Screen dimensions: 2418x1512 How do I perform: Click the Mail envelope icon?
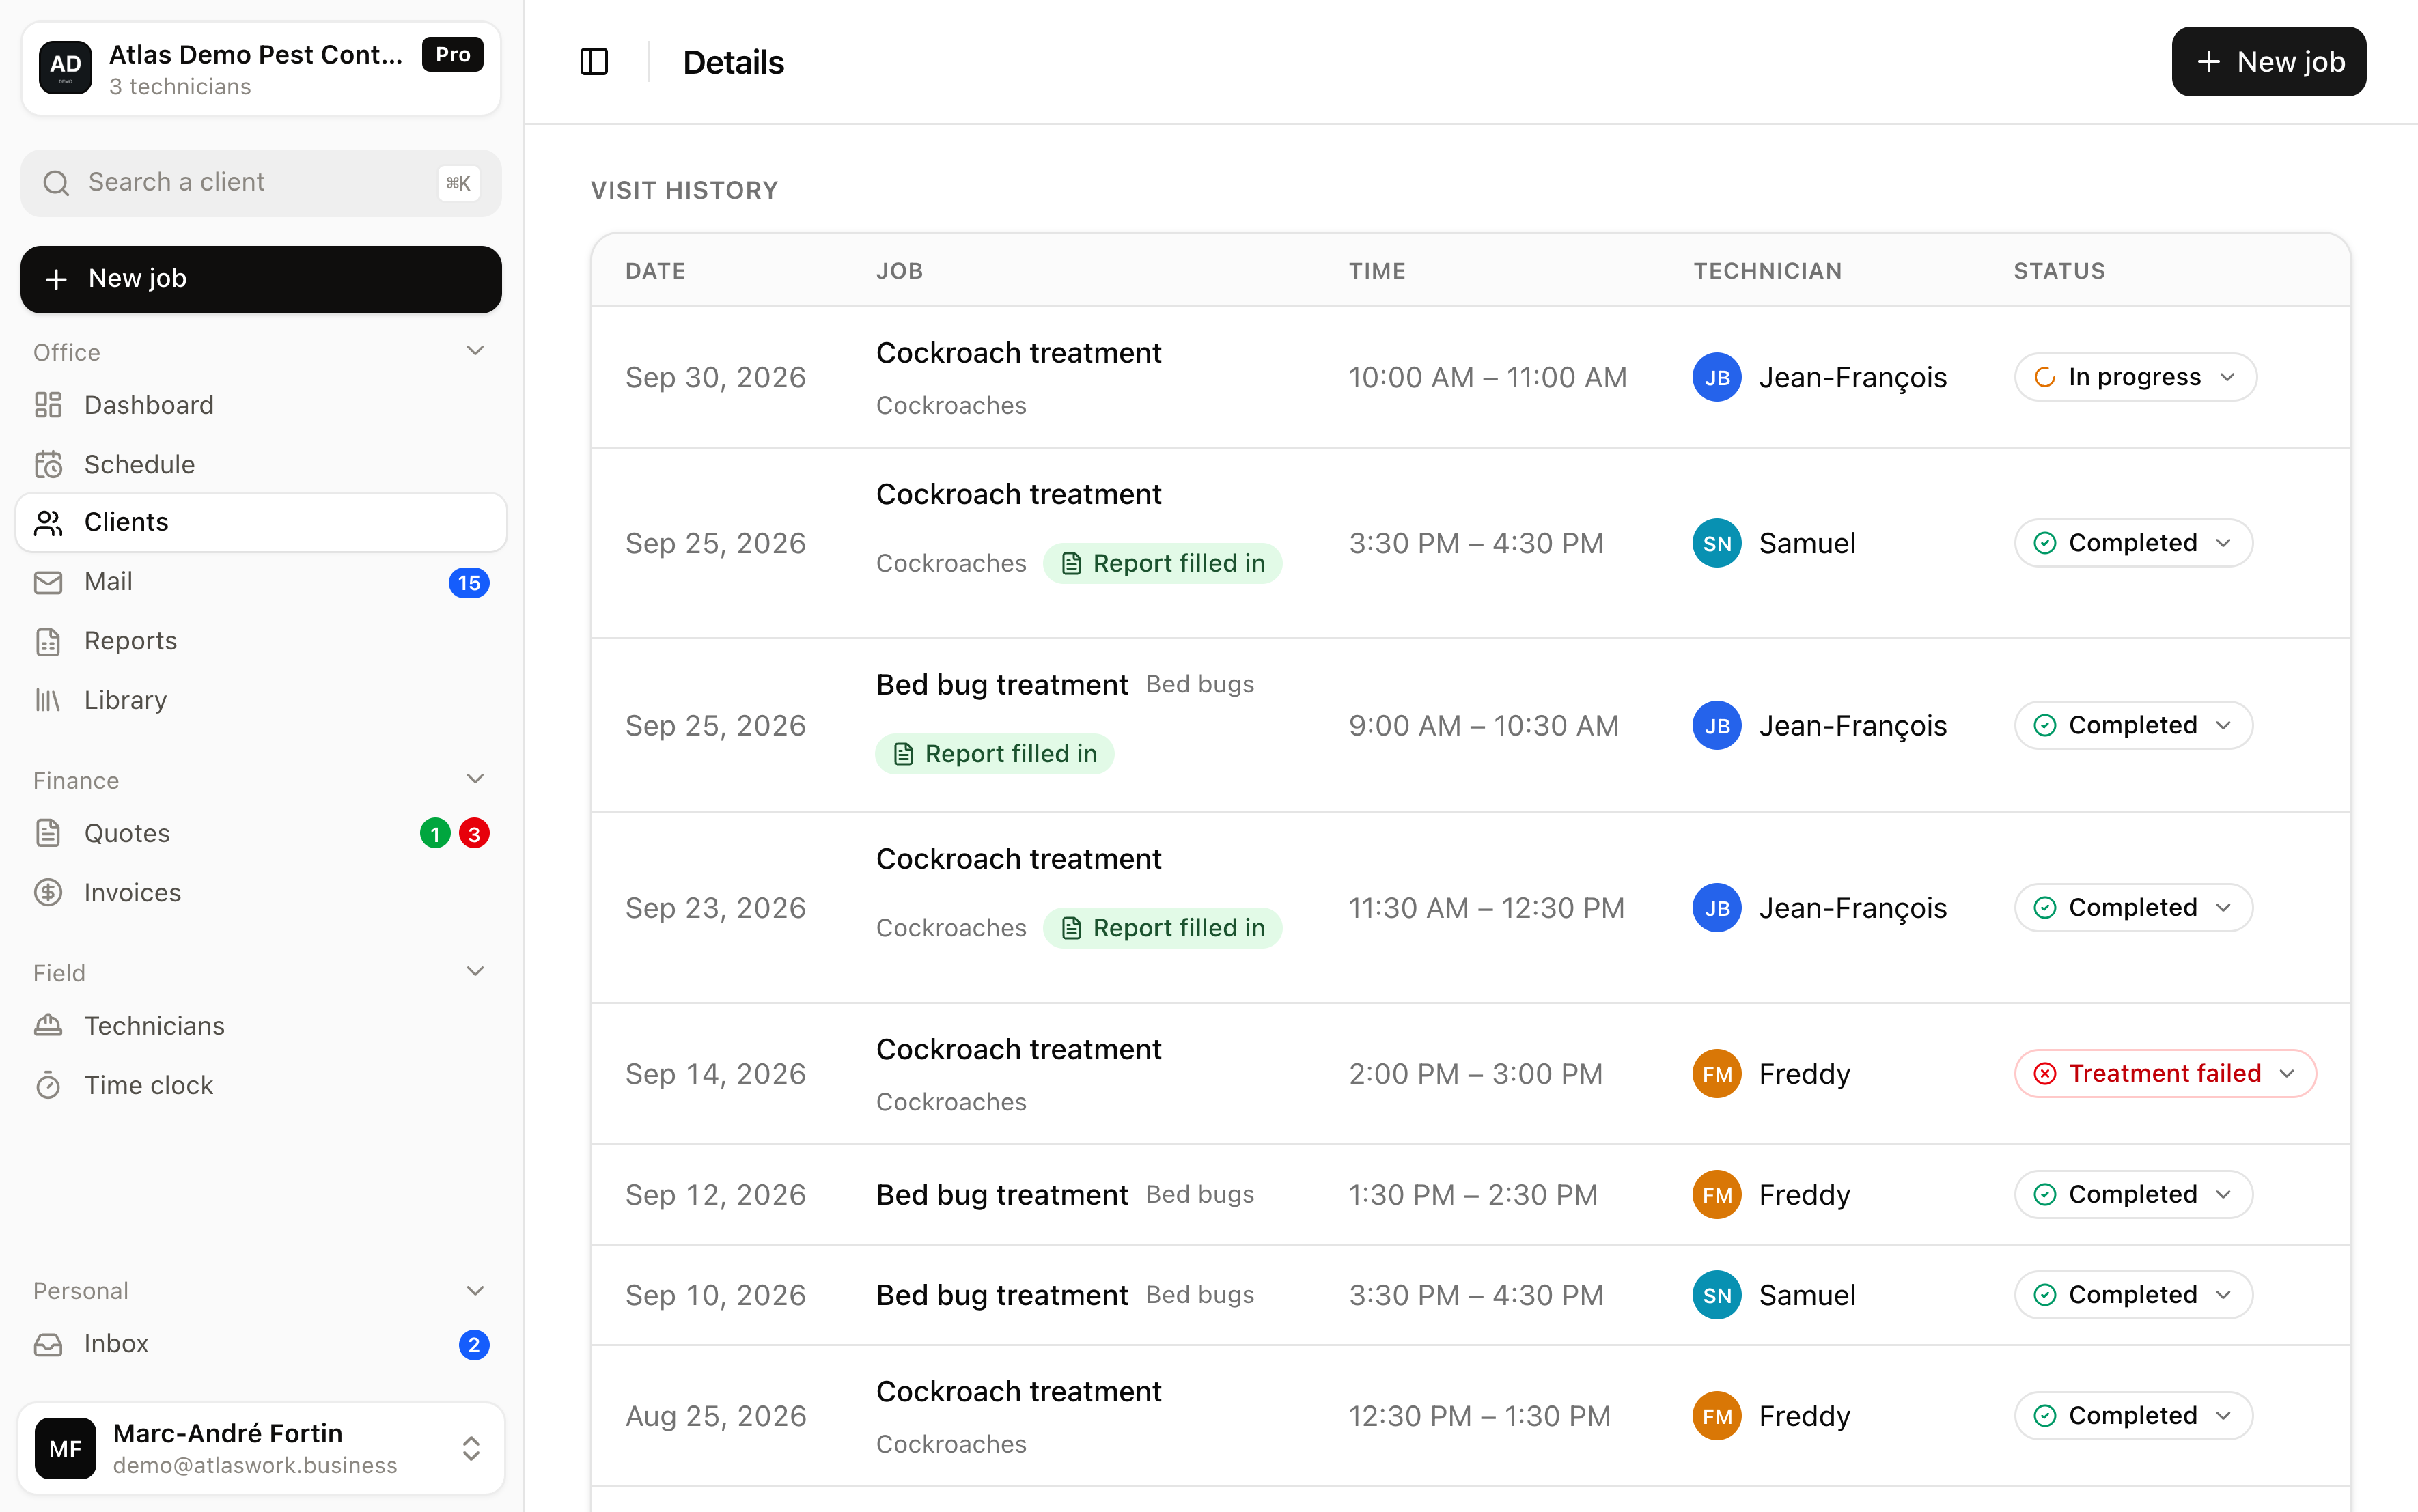click(x=48, y=582)
